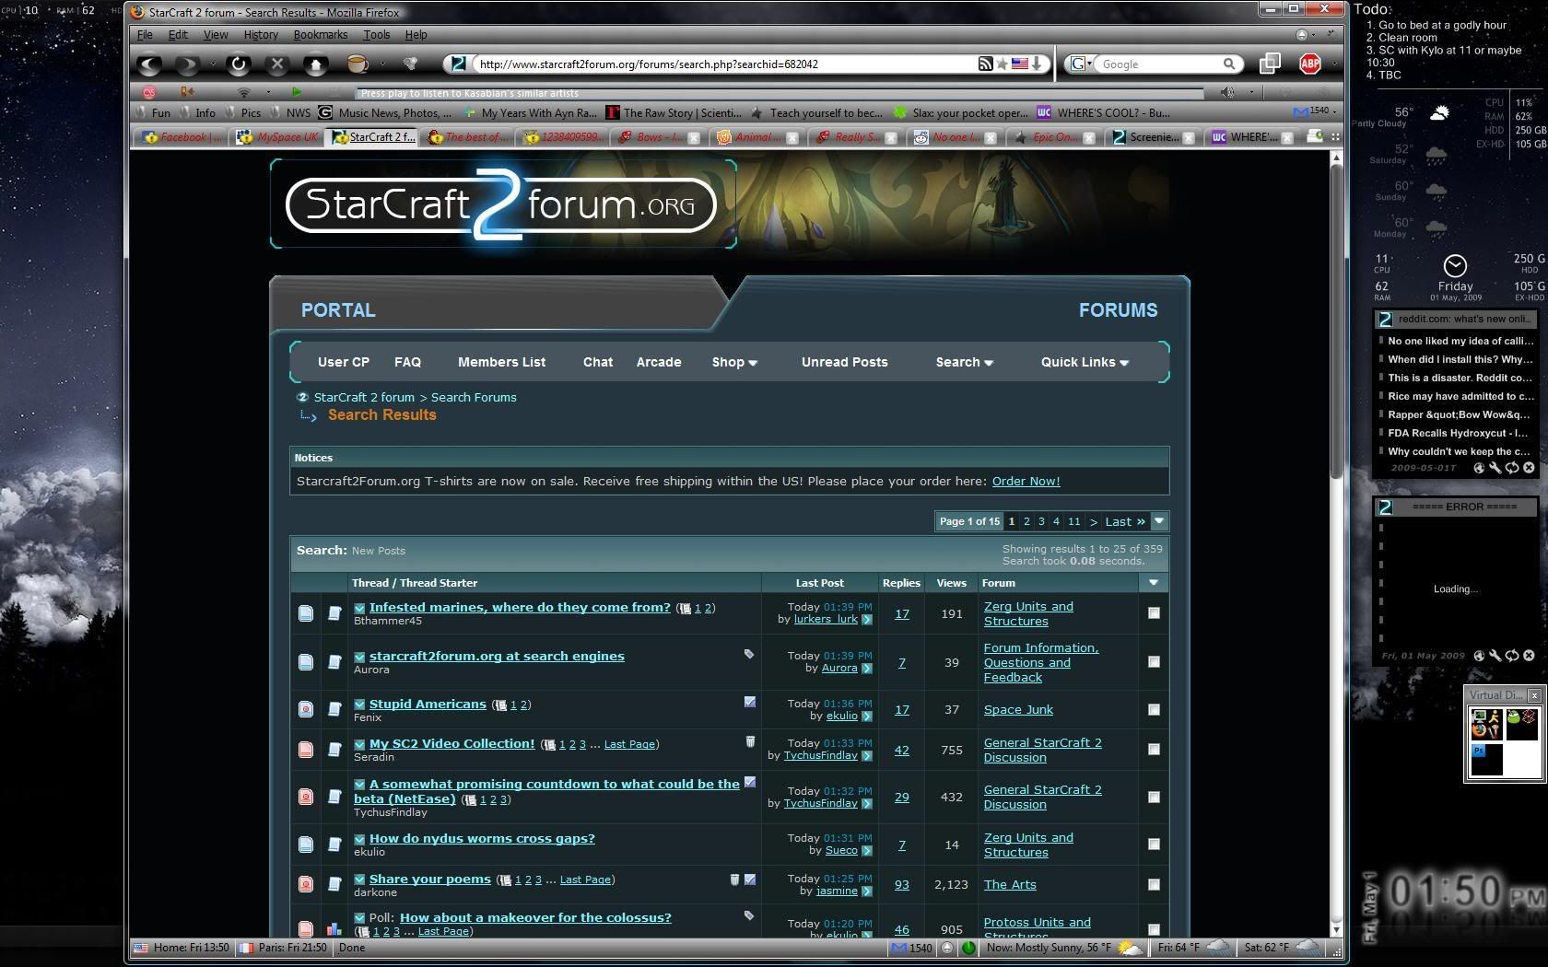Go back with the browser Back arrow
1548x967 pixels.
tap(150, 64)
